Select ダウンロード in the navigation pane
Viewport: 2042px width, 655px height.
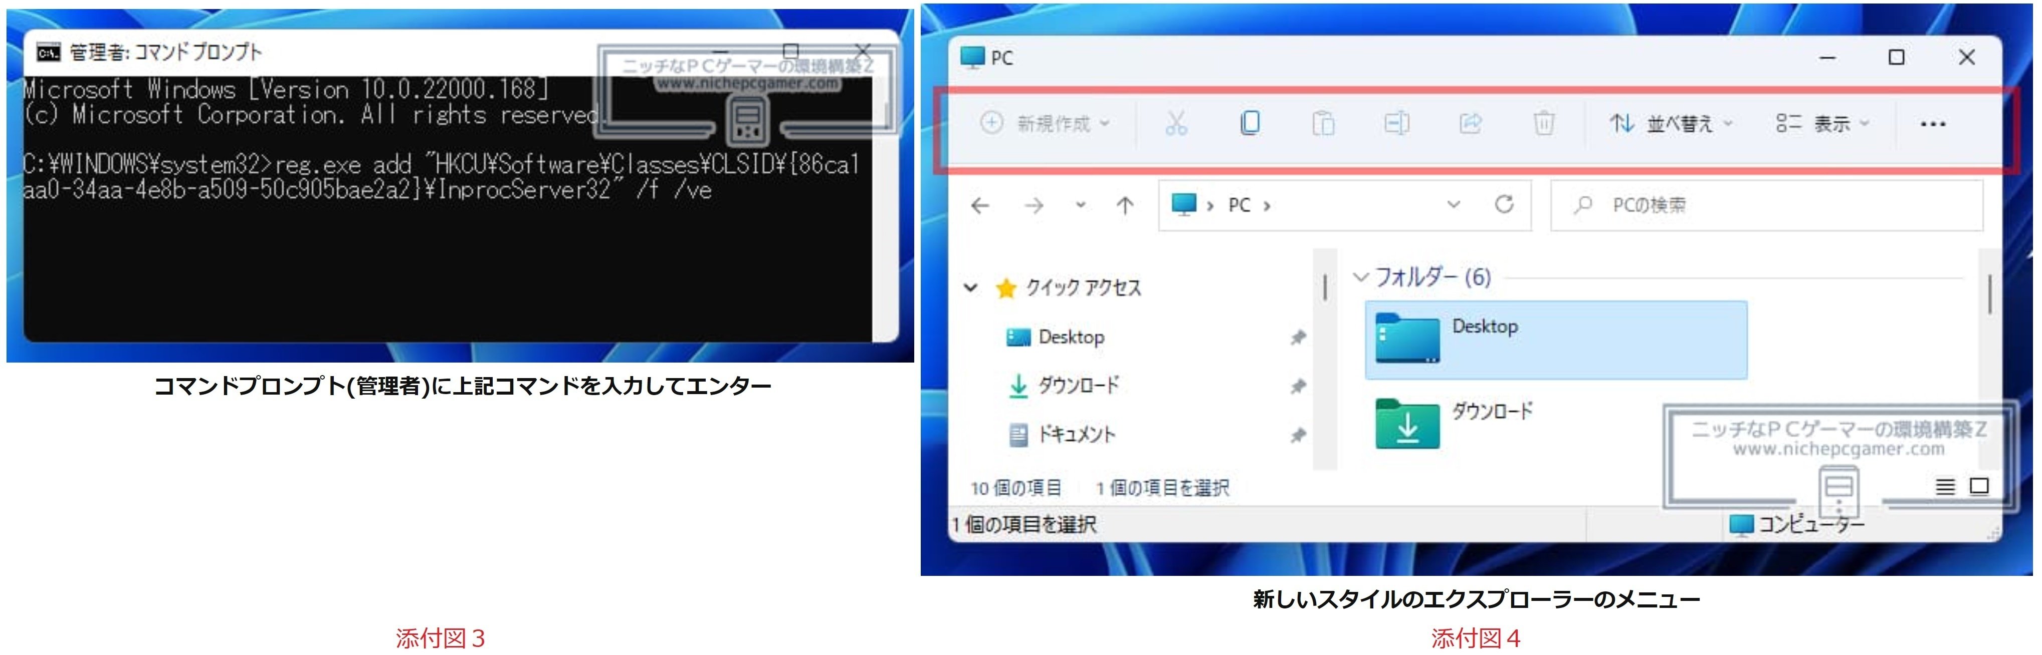pos(1063,386)
